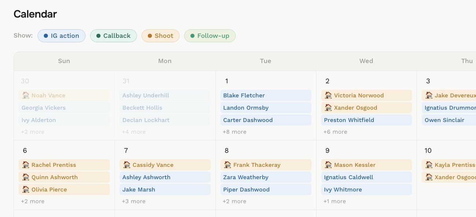Screen dimensions: 476x217
Task: Toggle the IG action filter chip
Action: pyautogui.click(x=62, y=36)
